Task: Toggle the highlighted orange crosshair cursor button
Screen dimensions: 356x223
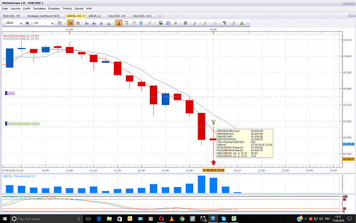Action: pos(118,23)
